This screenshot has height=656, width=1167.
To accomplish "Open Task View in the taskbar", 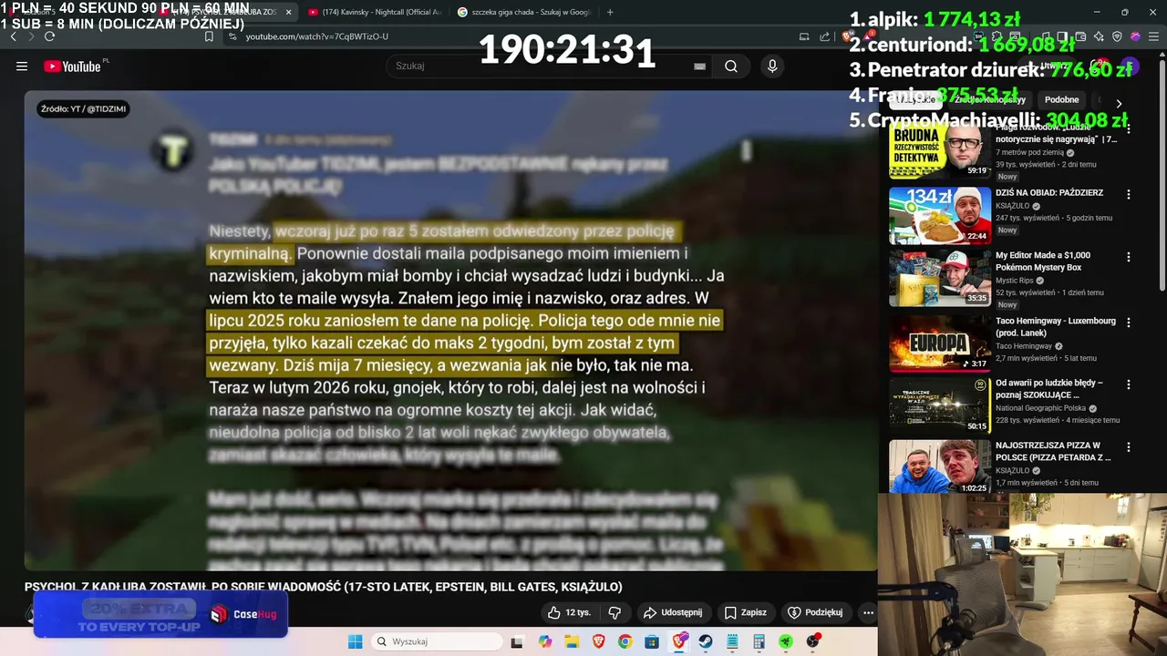I will click(x=516, y=641).
